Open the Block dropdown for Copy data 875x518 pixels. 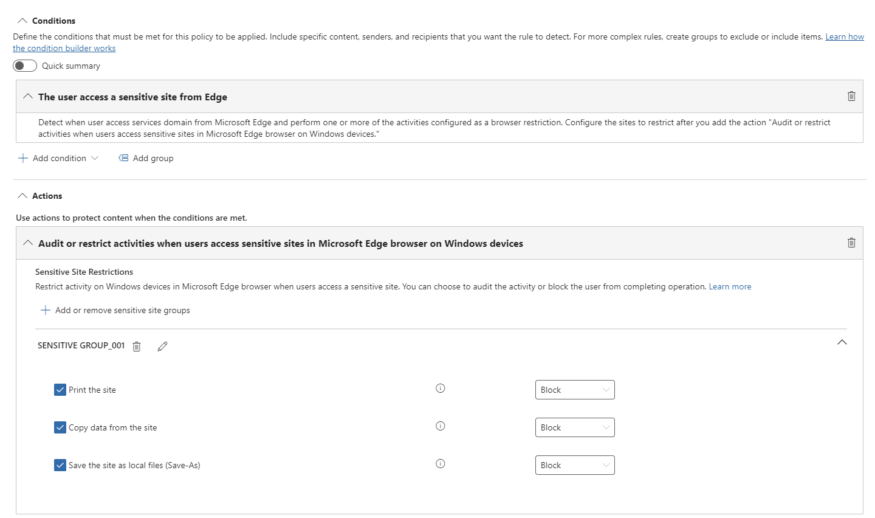[x=574, y=427]
